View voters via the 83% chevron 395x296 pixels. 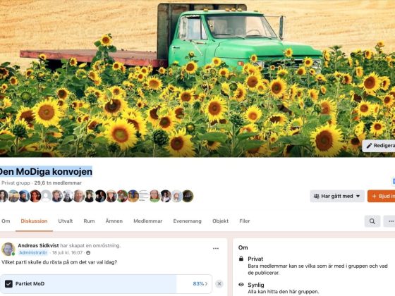point(200,283)
